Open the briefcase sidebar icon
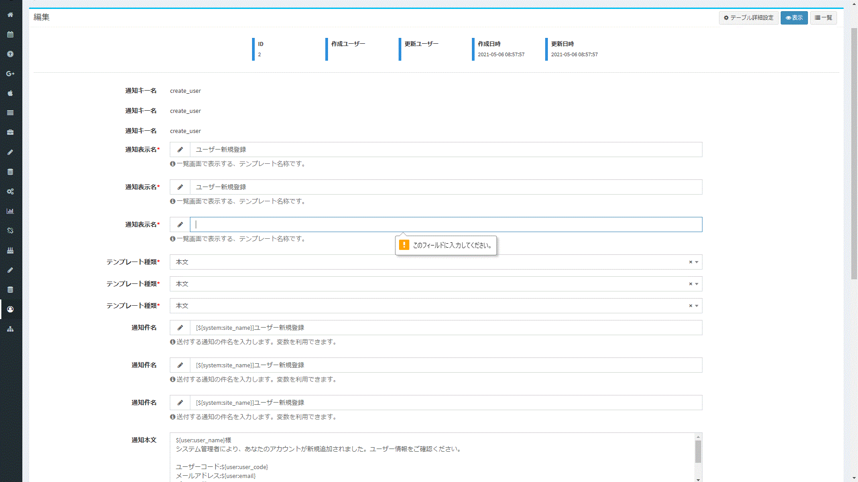 [x=10, y=133]
